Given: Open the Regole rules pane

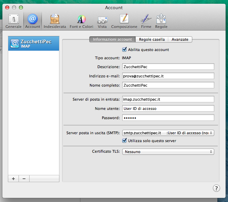Looking at the screenshot, I should pyautogui.click(x=161, y=21).
